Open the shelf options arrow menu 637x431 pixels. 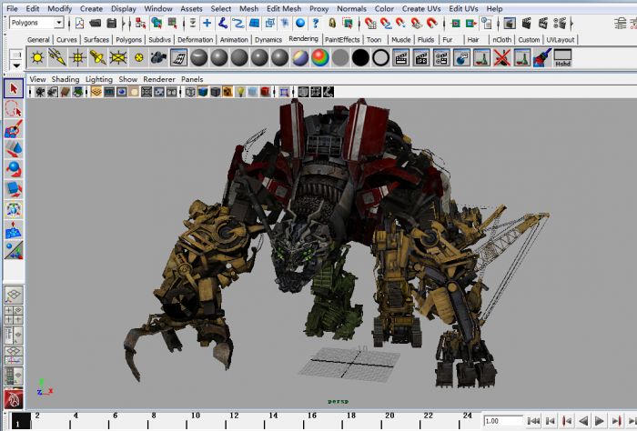15,65
